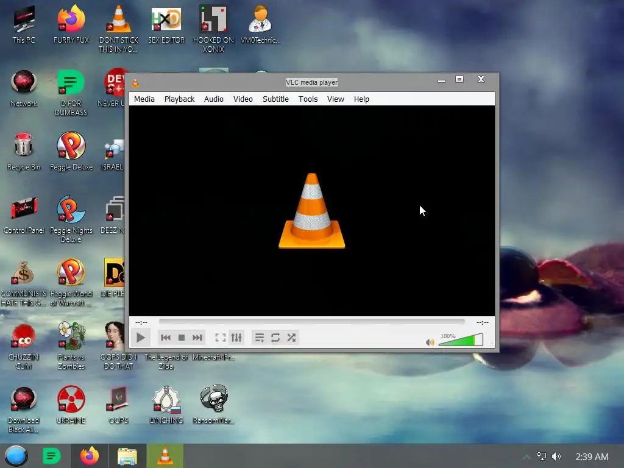Image resolution: width=624 pixels, height=468 pixels.
Task: Skip to next media in VLC
Action: point(197,338)
